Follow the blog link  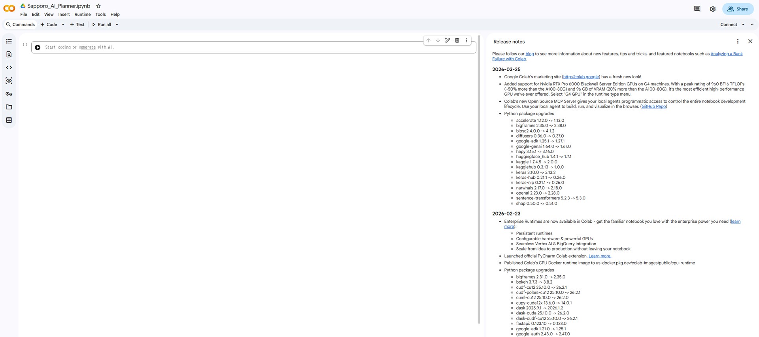point(529,54)
